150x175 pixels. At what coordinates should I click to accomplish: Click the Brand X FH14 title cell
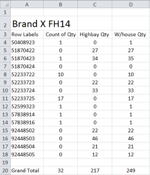[x=44, y=23]
